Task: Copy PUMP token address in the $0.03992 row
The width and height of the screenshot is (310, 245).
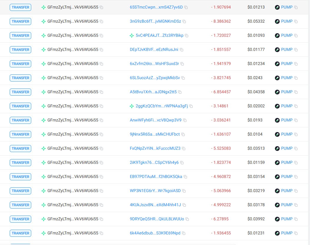Action: pyautogui.click(x=296, y=219)
